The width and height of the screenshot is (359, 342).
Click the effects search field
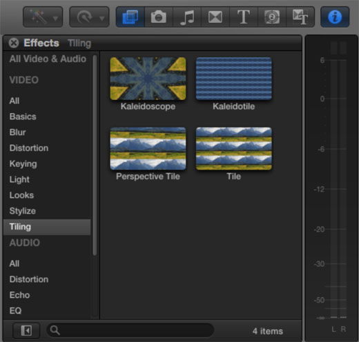(130, 330)
